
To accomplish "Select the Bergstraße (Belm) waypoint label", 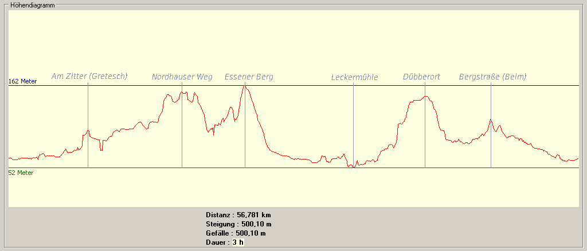I will 492,77.
